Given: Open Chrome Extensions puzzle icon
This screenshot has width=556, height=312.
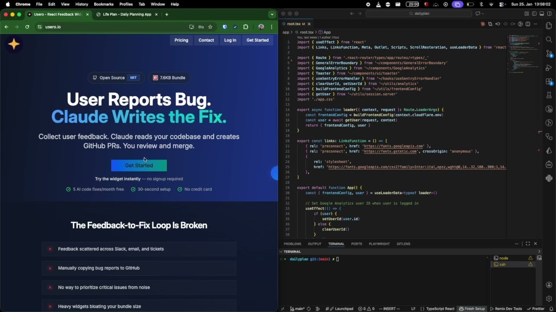Looking at the screenshot, I should tap(246, 27).
